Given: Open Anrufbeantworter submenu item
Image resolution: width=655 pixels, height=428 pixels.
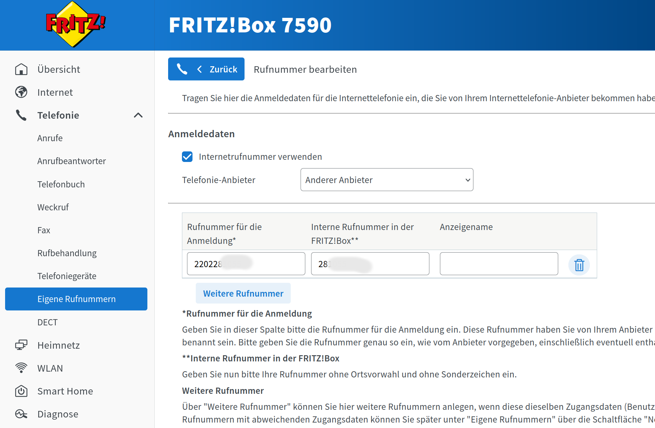Looking at the screenshot, I should pos(71,161).
